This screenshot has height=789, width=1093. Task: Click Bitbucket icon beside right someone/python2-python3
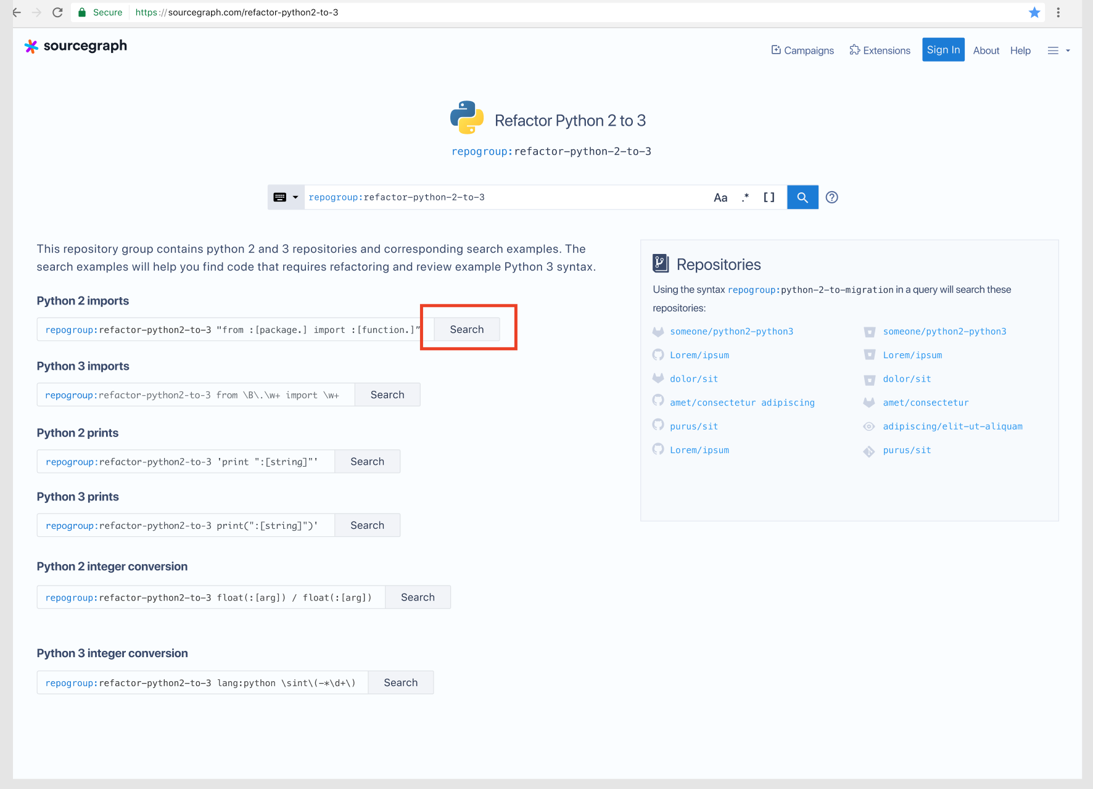pos(870,332)
